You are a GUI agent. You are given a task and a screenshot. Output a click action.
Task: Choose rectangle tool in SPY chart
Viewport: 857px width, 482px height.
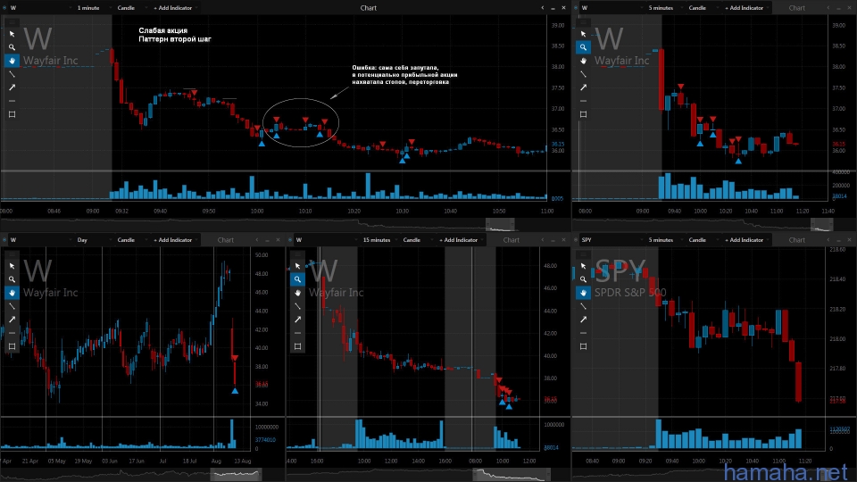click(583, 346)
